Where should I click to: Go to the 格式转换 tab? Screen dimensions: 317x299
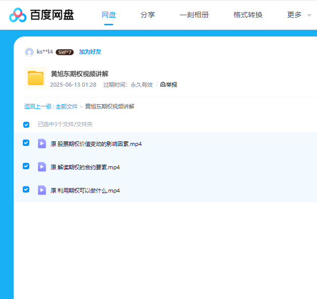[248, 15]
